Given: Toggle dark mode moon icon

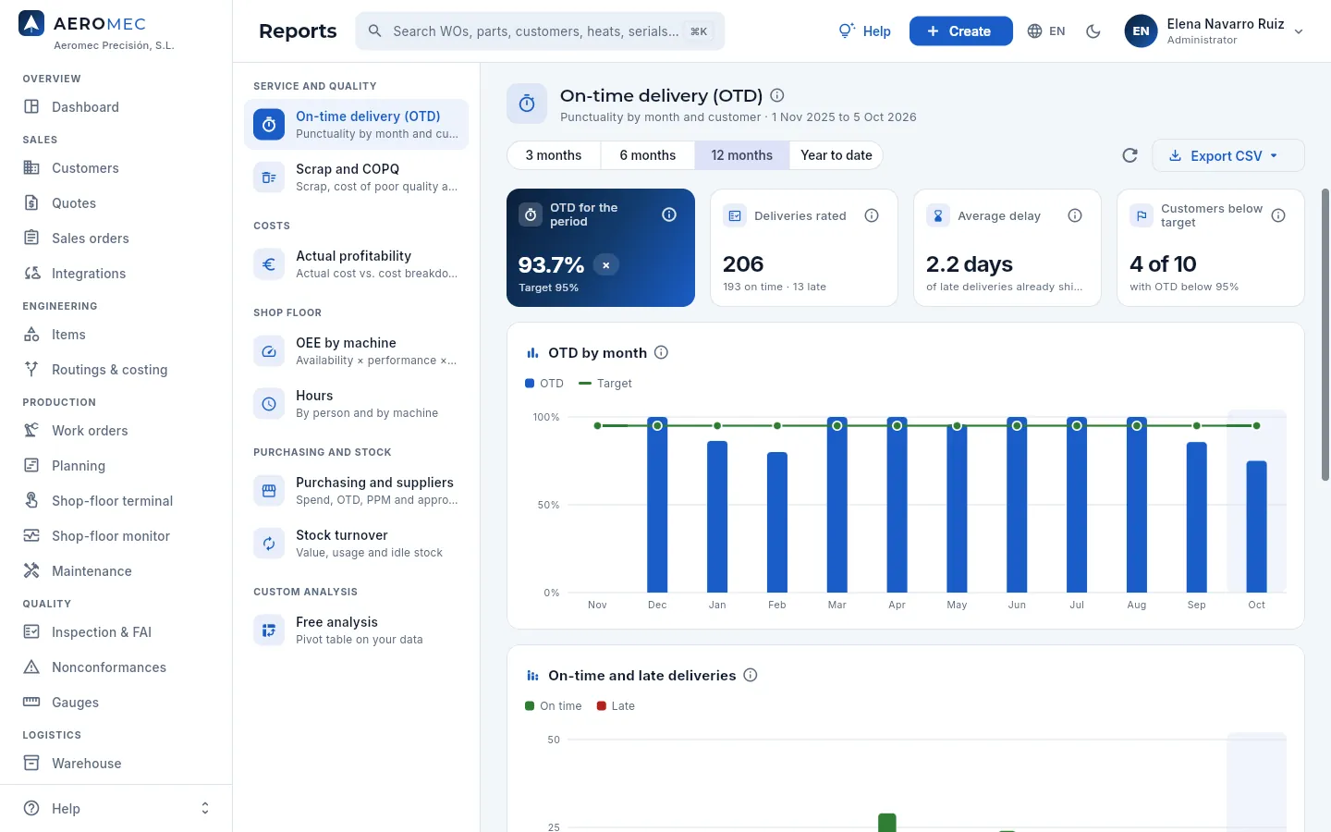Looking at the screenshot, I should click(1093, 31).
